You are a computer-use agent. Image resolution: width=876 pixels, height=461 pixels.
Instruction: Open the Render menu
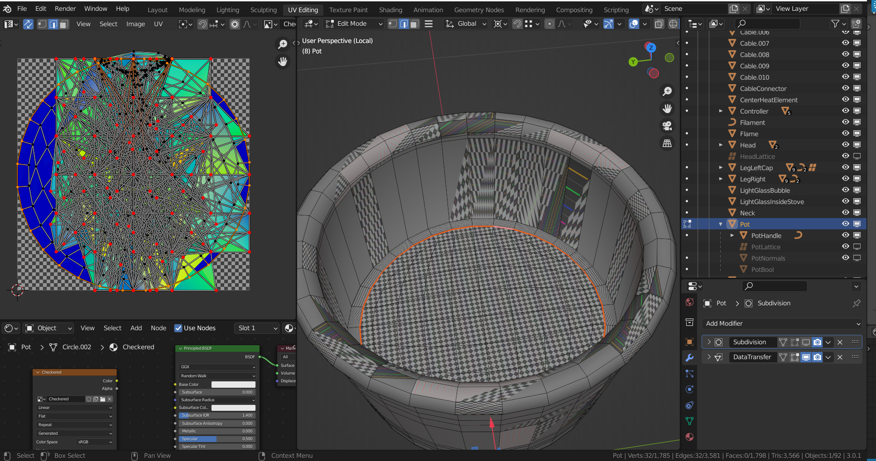coord(65,9)
